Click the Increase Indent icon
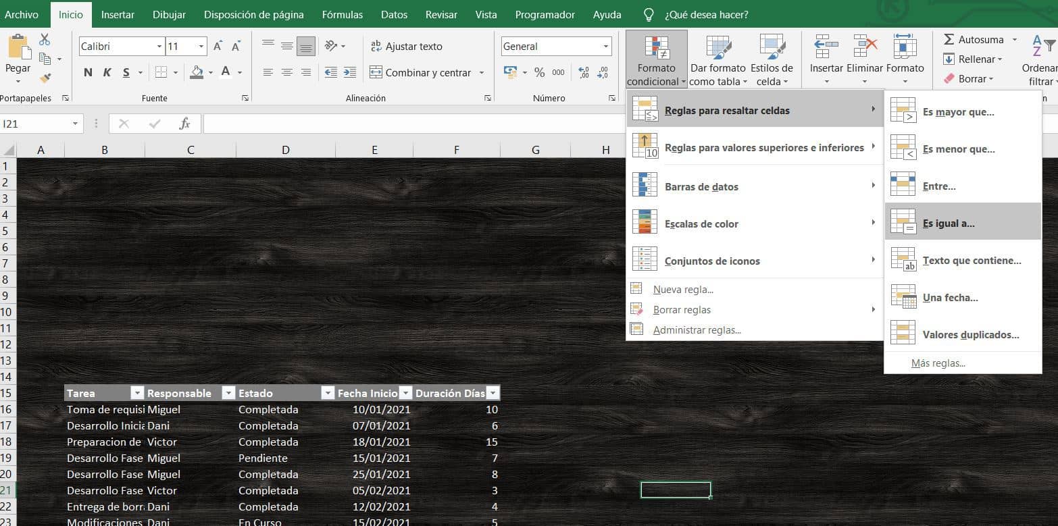Image resolution: width=1058 pixels, height=526 pixels. click(350, 72)
